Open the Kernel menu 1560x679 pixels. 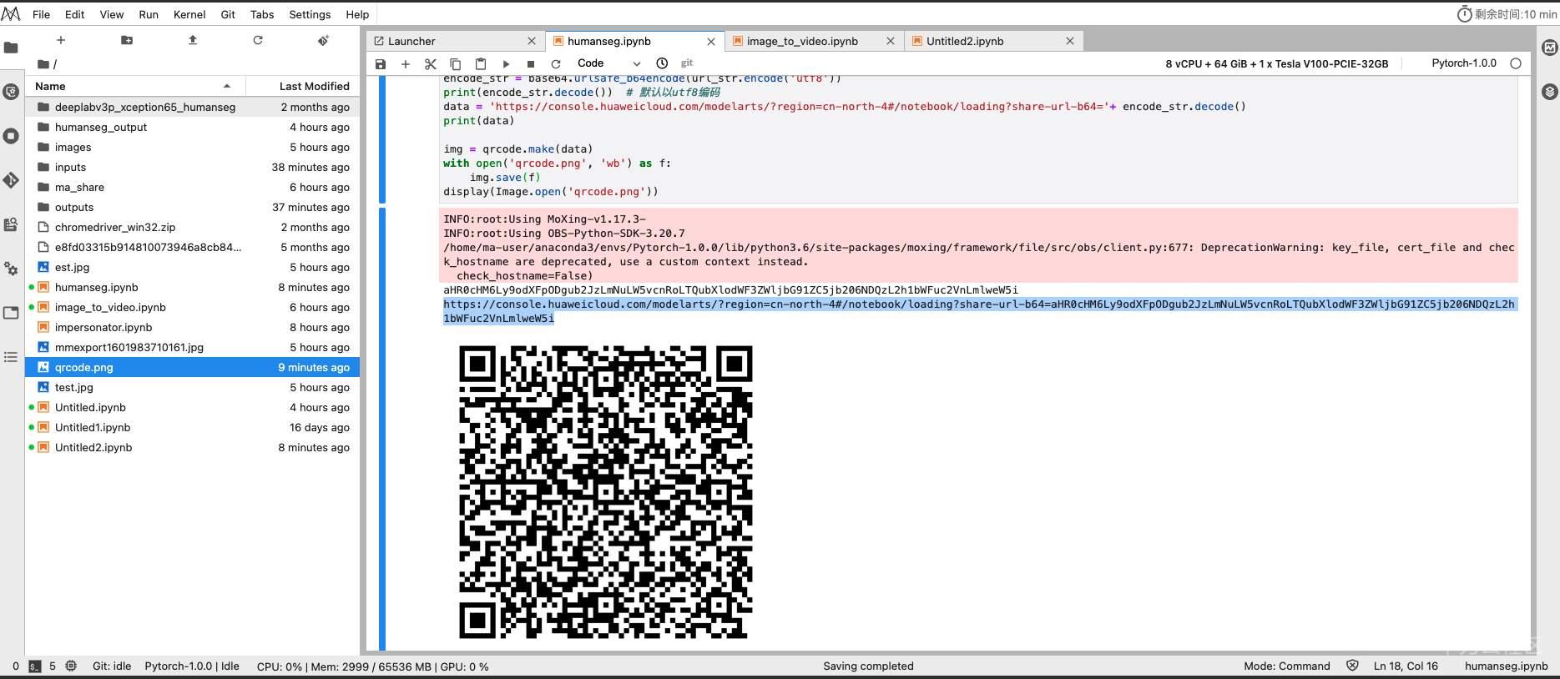tap(189, 14)
